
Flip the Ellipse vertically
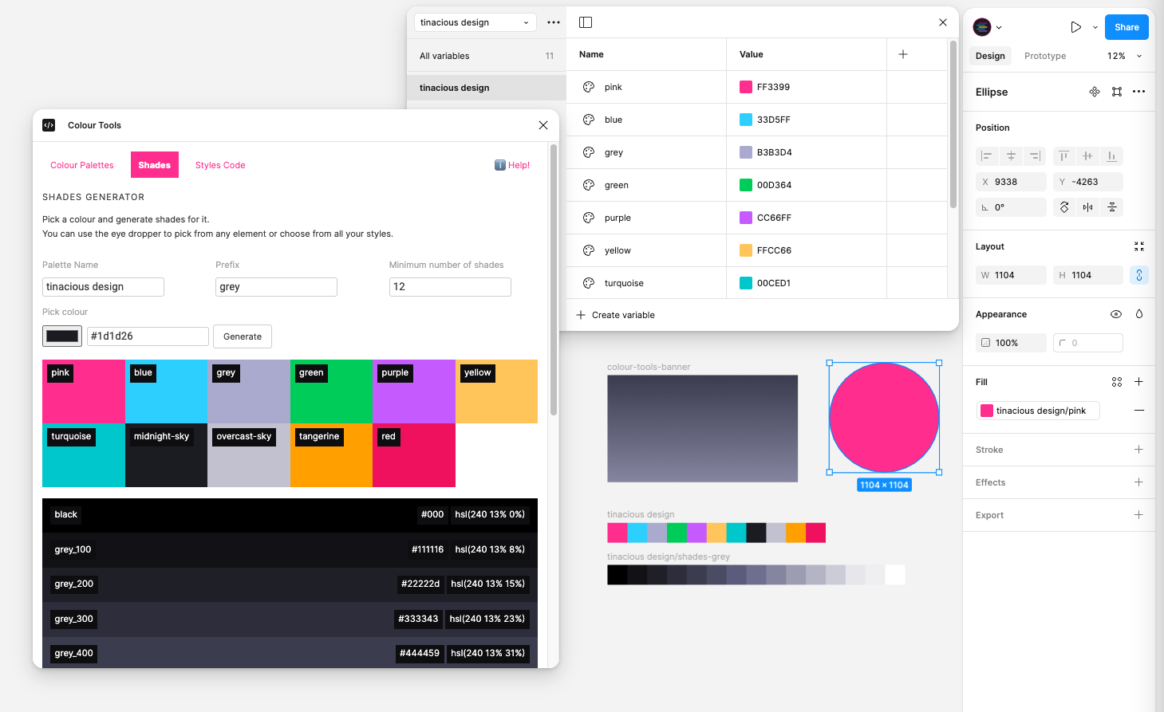point(1111,207)
